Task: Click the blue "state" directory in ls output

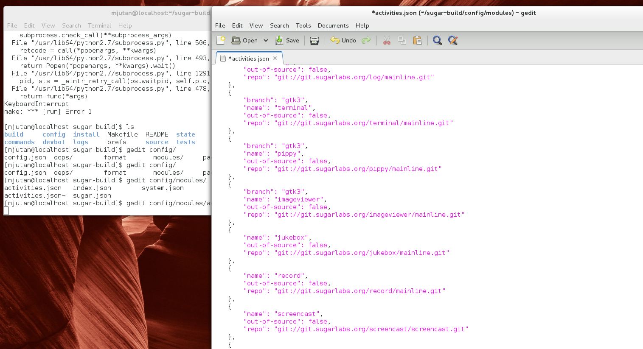Action: 185,134
